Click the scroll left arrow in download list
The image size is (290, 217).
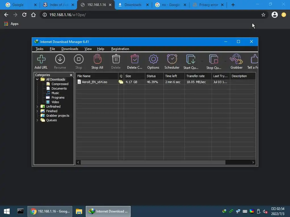[78, 162]
